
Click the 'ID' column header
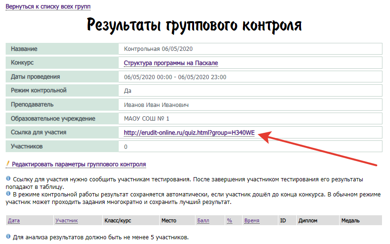coord(283,220)
